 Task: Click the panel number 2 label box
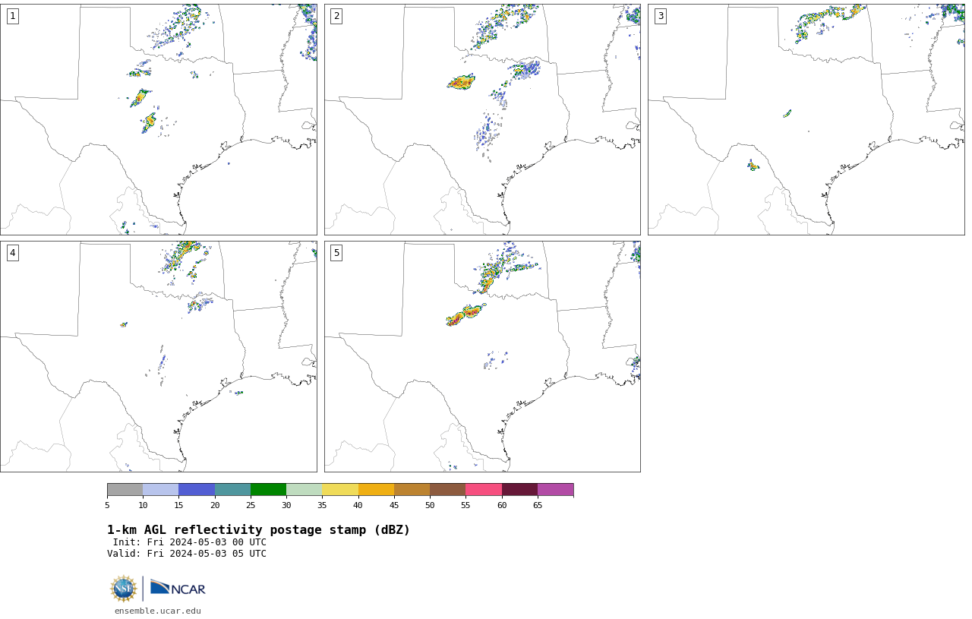pyautogui.click(x=336, y=16)
